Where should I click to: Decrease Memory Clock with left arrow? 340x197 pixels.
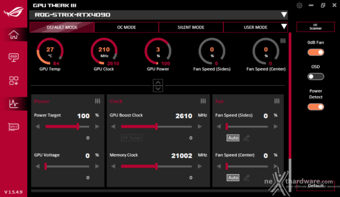click(x=113, y=166)
